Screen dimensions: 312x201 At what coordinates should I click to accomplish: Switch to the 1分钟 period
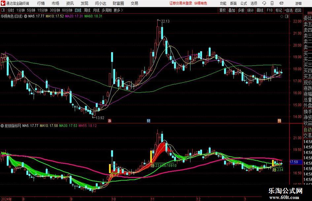(x=20, y=10)
